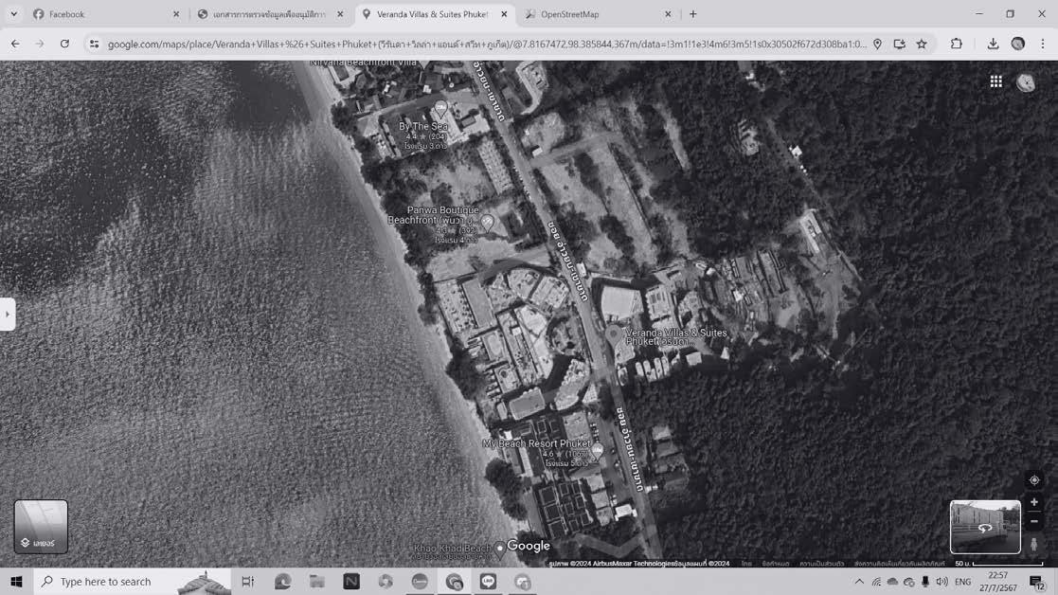Switch to the Veranda Villas & Suites tab
The width and height of the screenshot is (1058, 595).
click(435, 14)
